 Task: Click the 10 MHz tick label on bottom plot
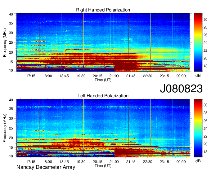[11, 156]
